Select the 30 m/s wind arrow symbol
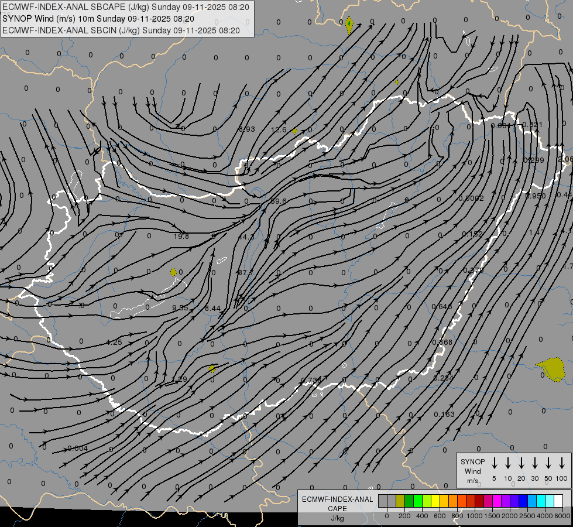 coord(535,463)
